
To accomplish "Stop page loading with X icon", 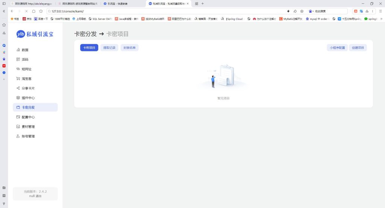I will pos(26,11).
